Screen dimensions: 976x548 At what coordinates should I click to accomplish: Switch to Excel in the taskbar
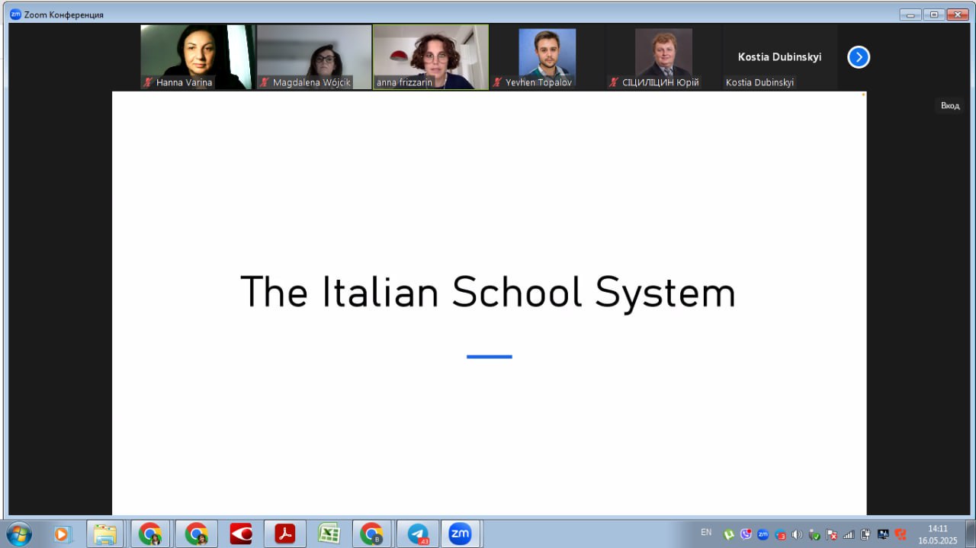(329, 534)
